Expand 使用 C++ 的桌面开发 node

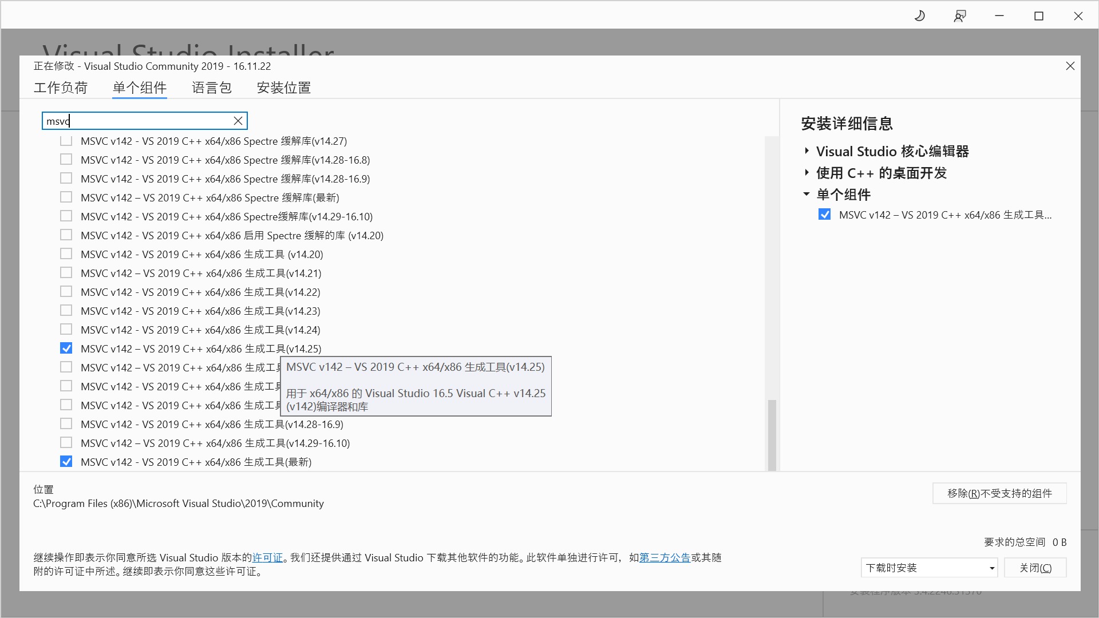(x=807, y=173)
